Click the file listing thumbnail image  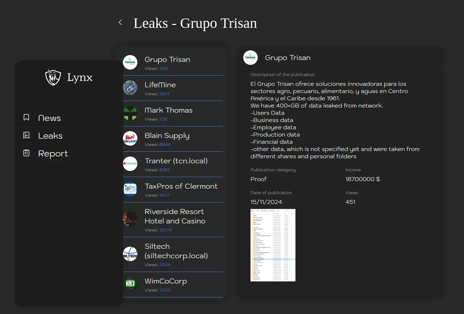[x=273, y=245]
